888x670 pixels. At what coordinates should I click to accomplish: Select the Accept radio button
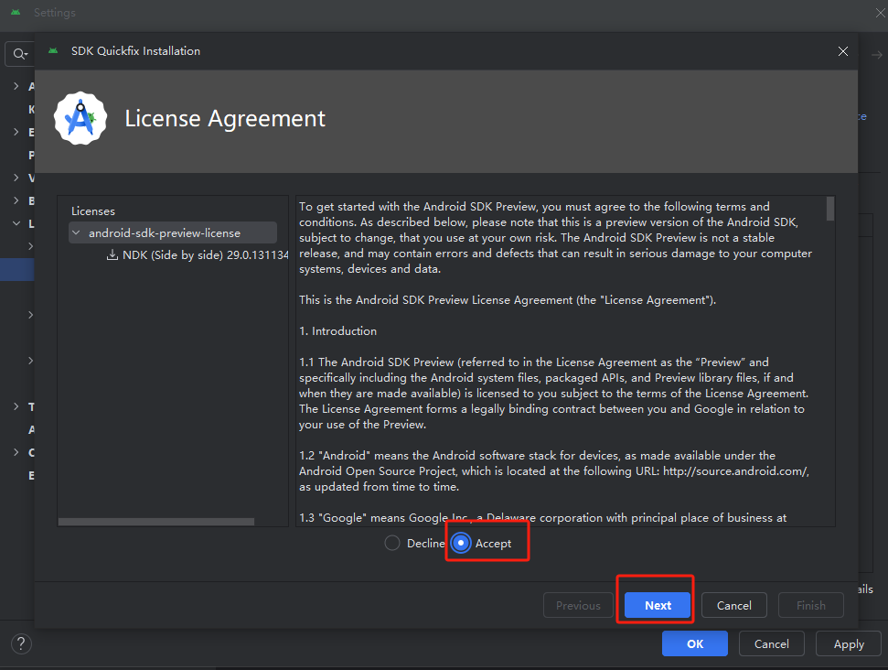click(461, 543)
